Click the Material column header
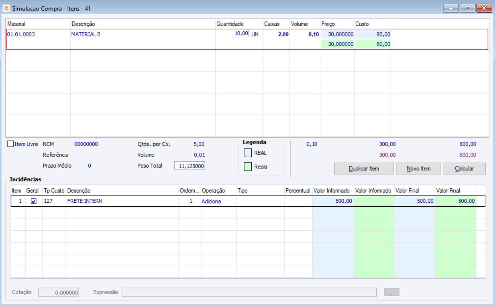Viewport: 495px width, 306px height. click(x=38, y=24)
